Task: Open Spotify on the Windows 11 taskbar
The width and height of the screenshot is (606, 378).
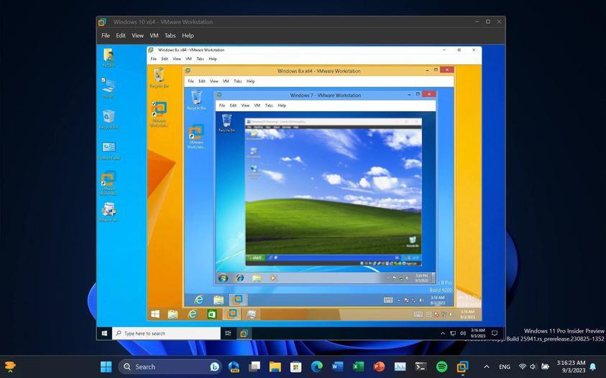Action: coord(442,367)
